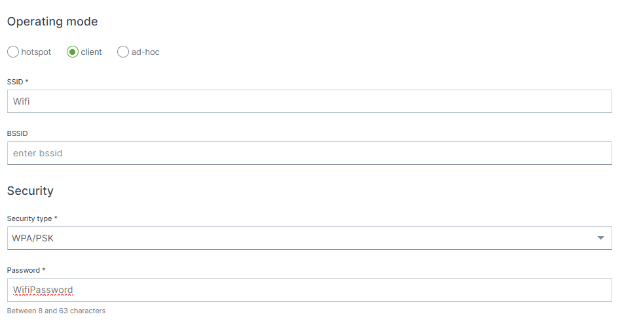Click the WPA/PSK selected value
The width and height of the screenshot is (622, 327).
coord(33,238)
